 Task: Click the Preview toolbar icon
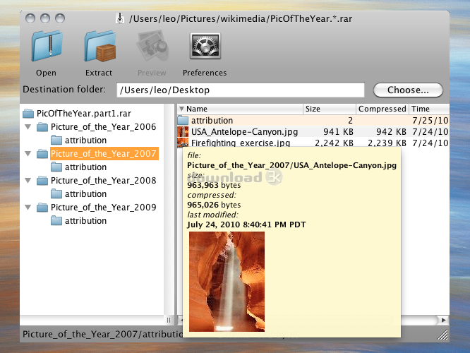point(152,48)
